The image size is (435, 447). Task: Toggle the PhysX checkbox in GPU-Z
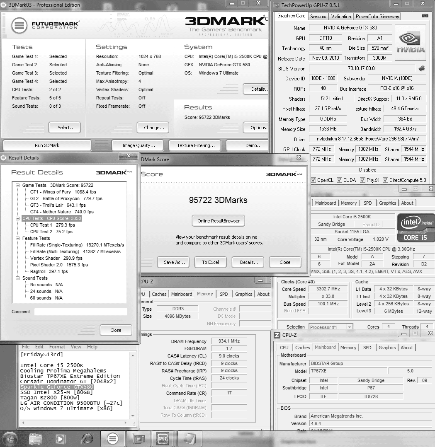pyautogui.click(x=362, y=180)
